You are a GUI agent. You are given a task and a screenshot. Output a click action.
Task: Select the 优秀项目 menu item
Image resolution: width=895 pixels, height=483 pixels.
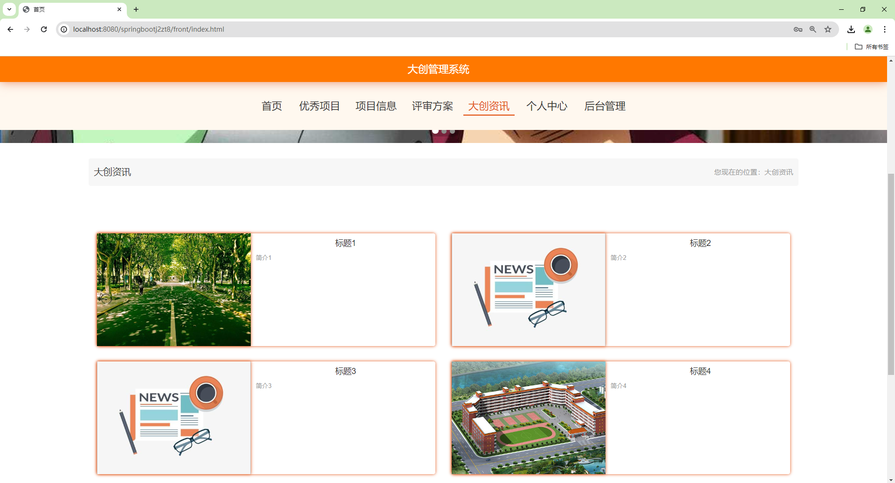[319, 106]
